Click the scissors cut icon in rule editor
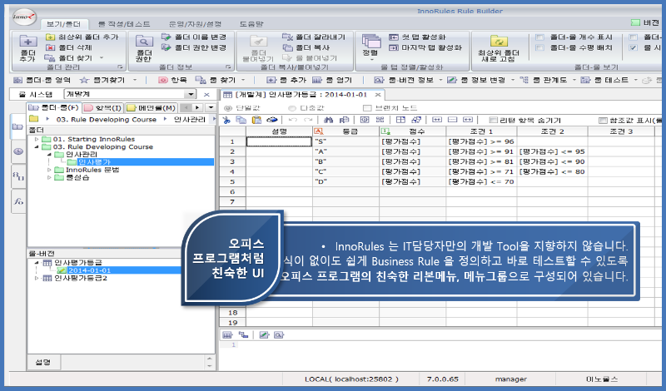Screen dimensions: 666x391 point(226,120)
